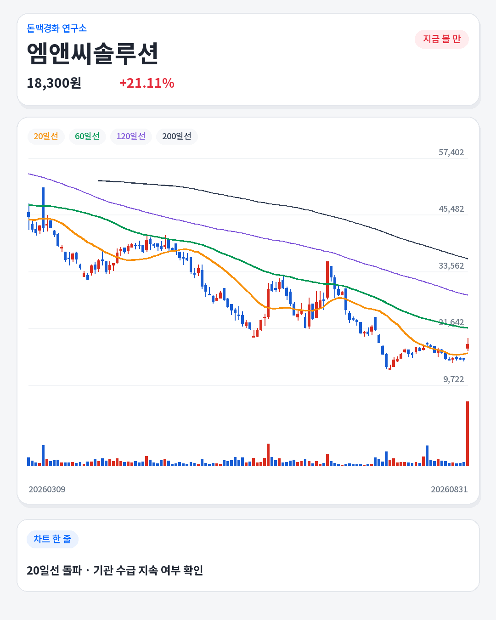Click the 20260309 start date label
496x620 pixels.
click(x=47, y=490)
